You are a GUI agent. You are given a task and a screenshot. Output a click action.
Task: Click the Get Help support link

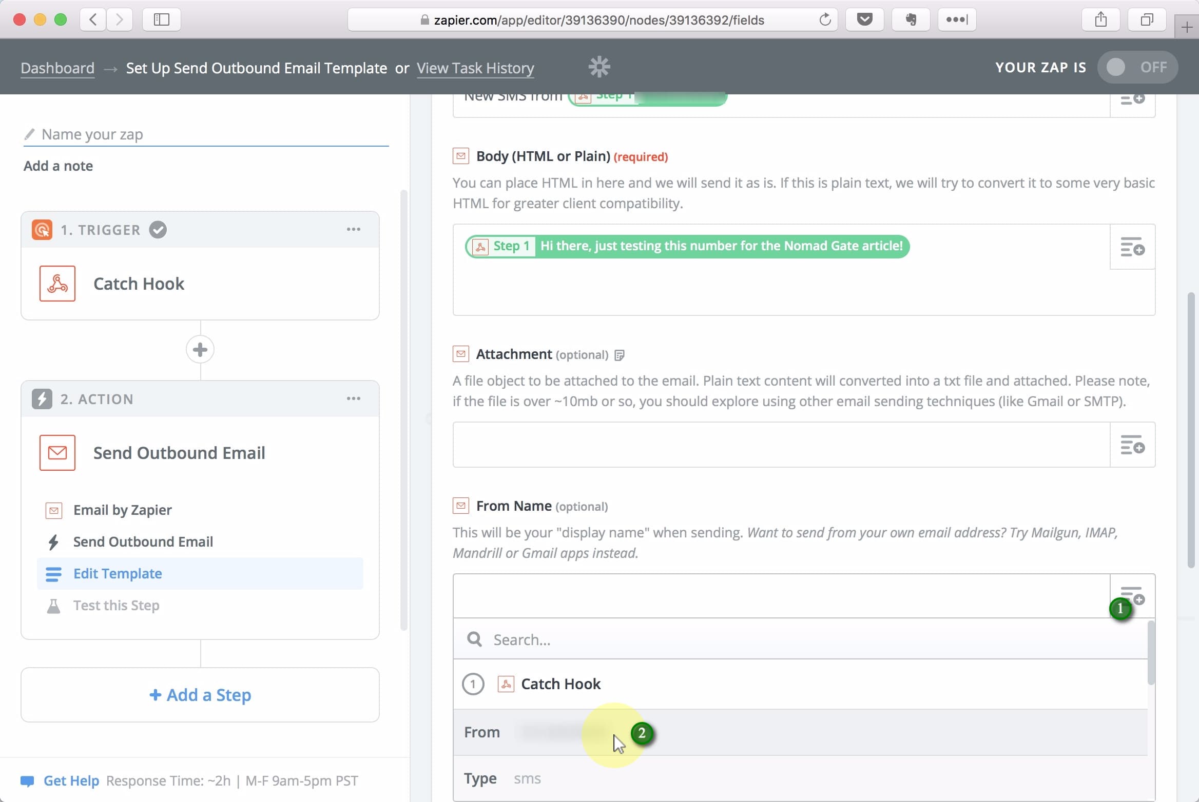(x=71, y=780)
